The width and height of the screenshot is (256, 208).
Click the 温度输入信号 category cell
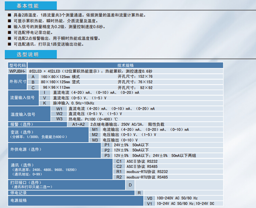point(23,114)
